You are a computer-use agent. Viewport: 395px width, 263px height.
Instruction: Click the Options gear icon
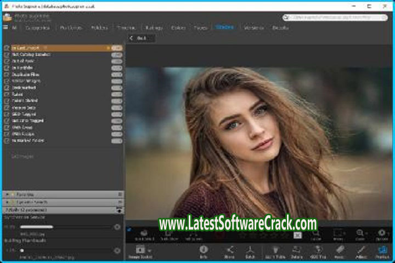coord(382,235)
